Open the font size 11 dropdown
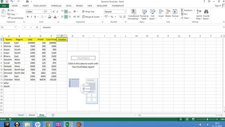 pos(50,12)
